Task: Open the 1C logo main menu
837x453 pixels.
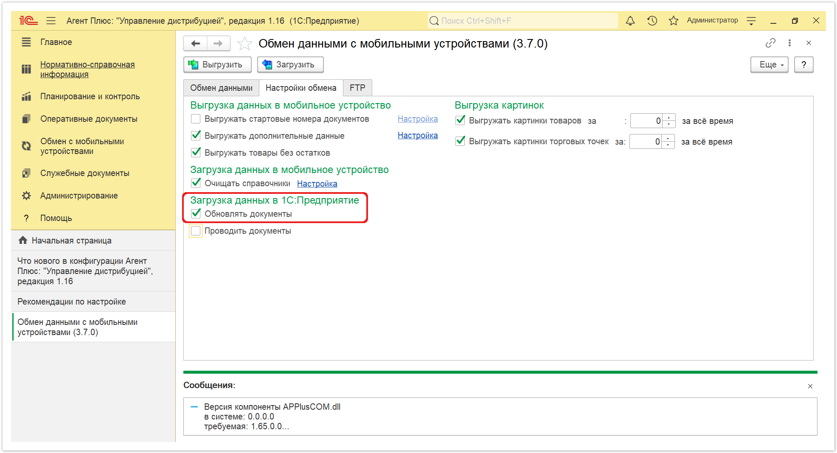Action: (x=28, y=20)
